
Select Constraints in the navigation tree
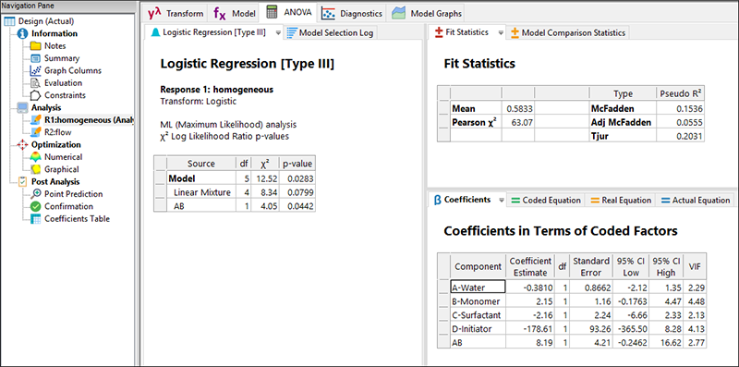click(x=65, y=95)
